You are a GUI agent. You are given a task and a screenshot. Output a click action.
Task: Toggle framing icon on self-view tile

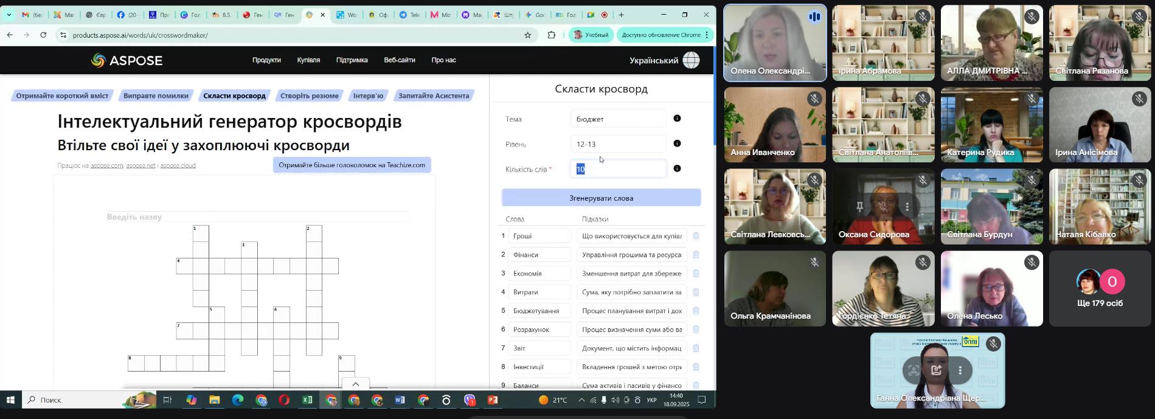(x=913, y=370)
